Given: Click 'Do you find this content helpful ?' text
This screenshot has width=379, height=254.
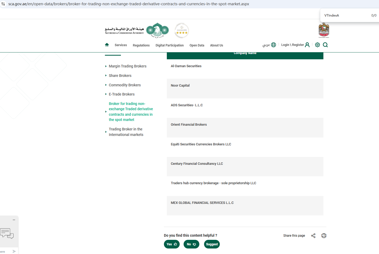Looking at the screenshot, I should (190, 235).
